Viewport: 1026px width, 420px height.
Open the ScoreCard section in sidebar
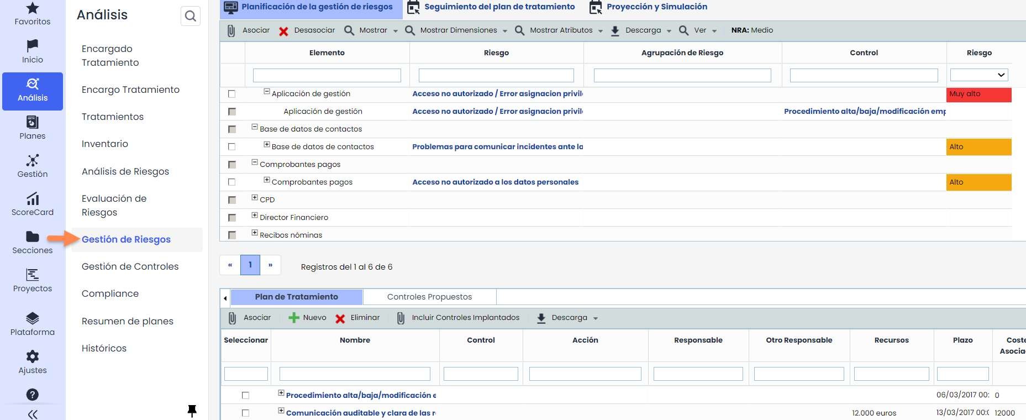click(x=33, y=203)
